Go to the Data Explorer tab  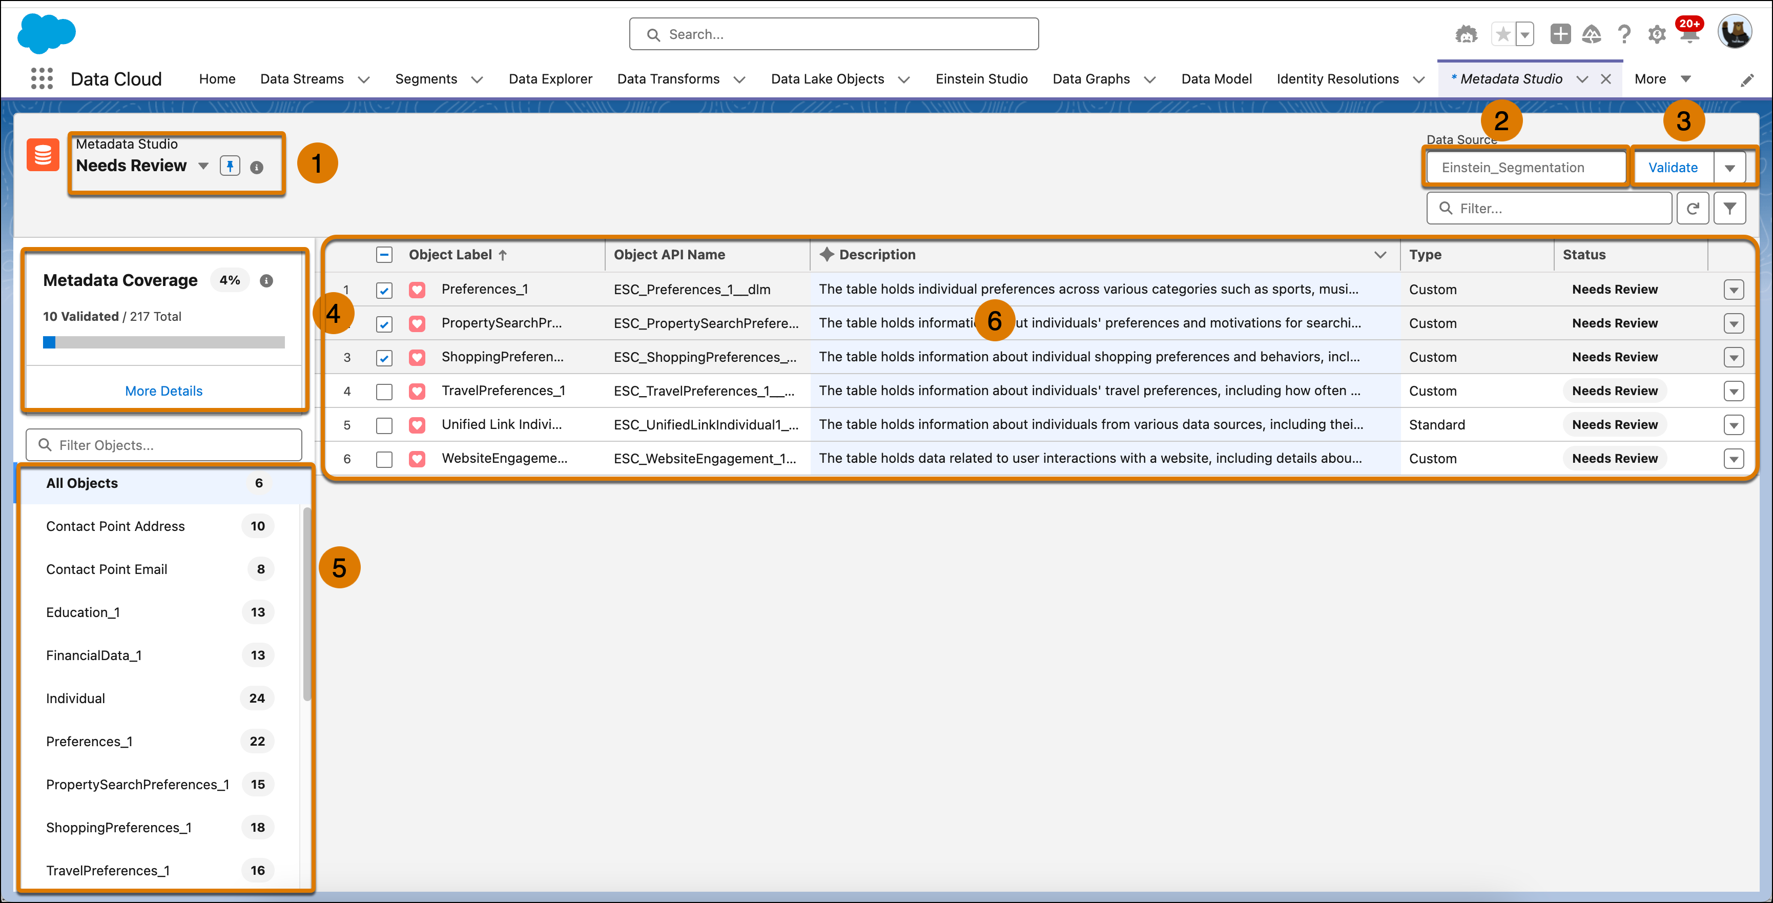(550, 79)
